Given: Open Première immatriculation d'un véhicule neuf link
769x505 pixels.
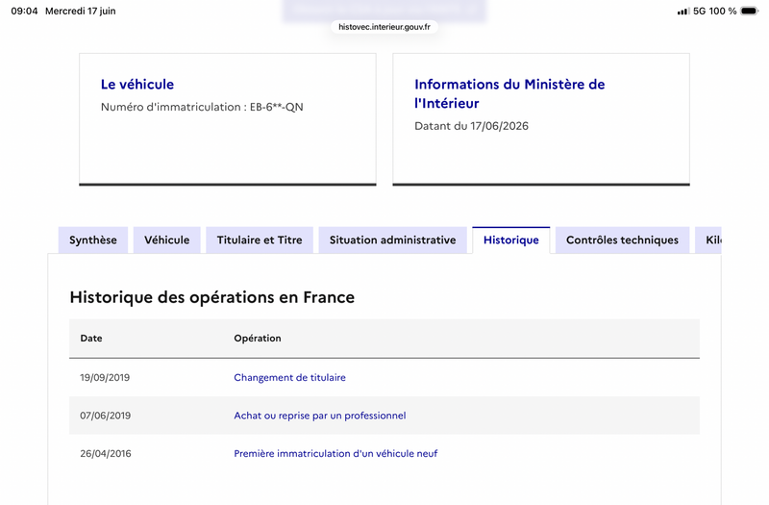Looking at the screenshot, I should tap(335, 453).
